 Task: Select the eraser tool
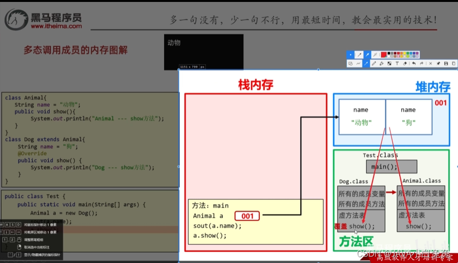(405, 64)
